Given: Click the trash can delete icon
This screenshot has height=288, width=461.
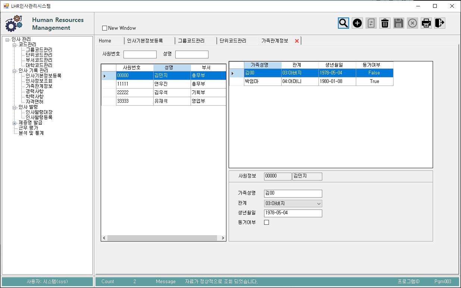Looking at the screenshot, I should pos(385,23).
